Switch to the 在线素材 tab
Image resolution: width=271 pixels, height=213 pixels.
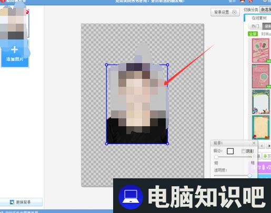[x=259, y=18]
